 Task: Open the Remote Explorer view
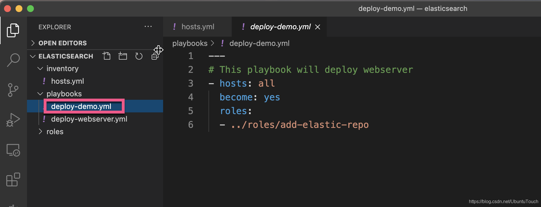[x=13, y=150]
